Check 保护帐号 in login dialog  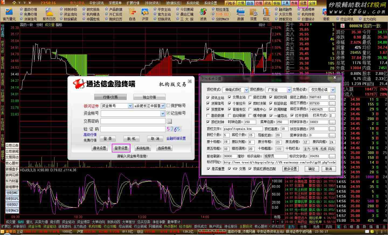(168, 106)
